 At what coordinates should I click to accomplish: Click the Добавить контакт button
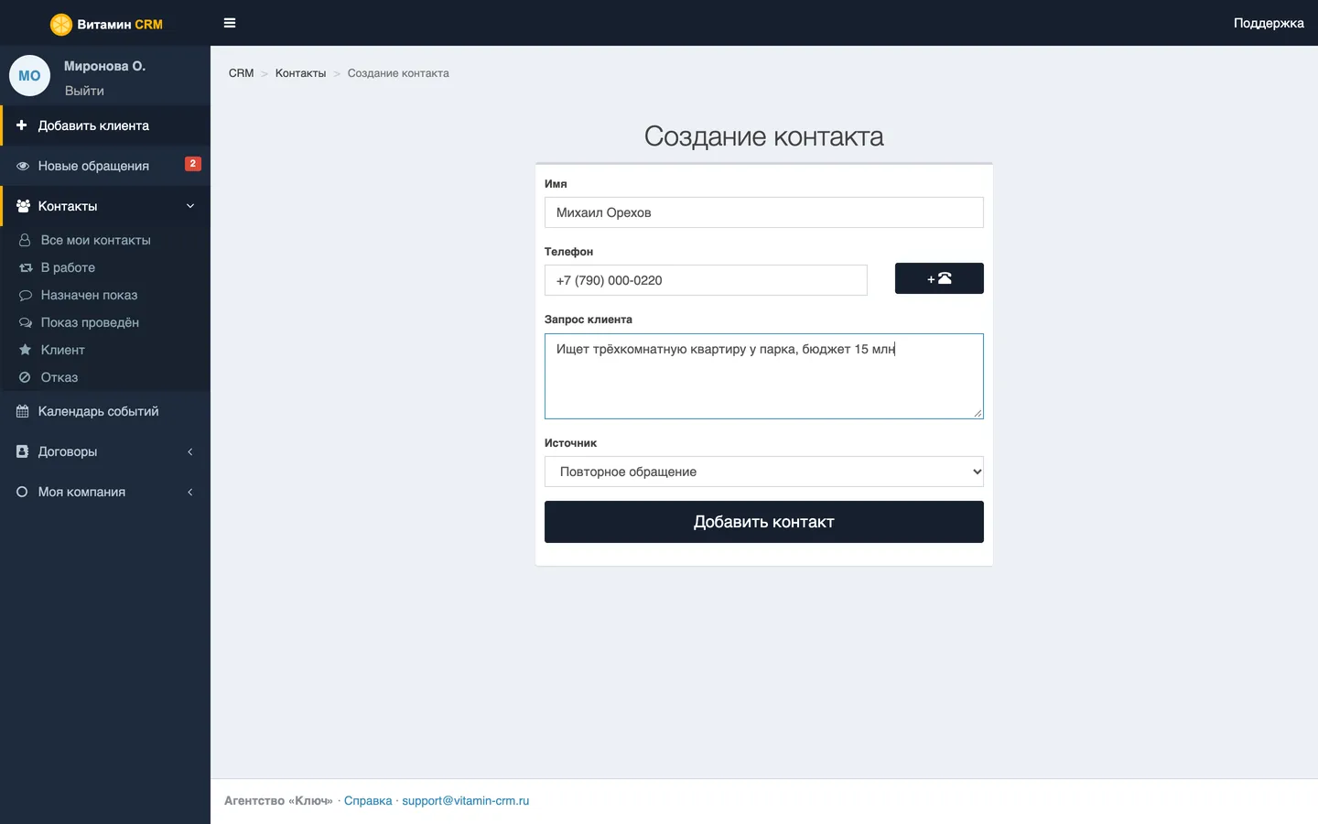(x=764, y=522)
